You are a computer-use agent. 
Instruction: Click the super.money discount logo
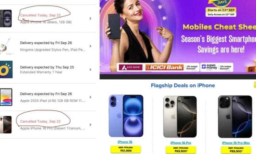point(209,67)
